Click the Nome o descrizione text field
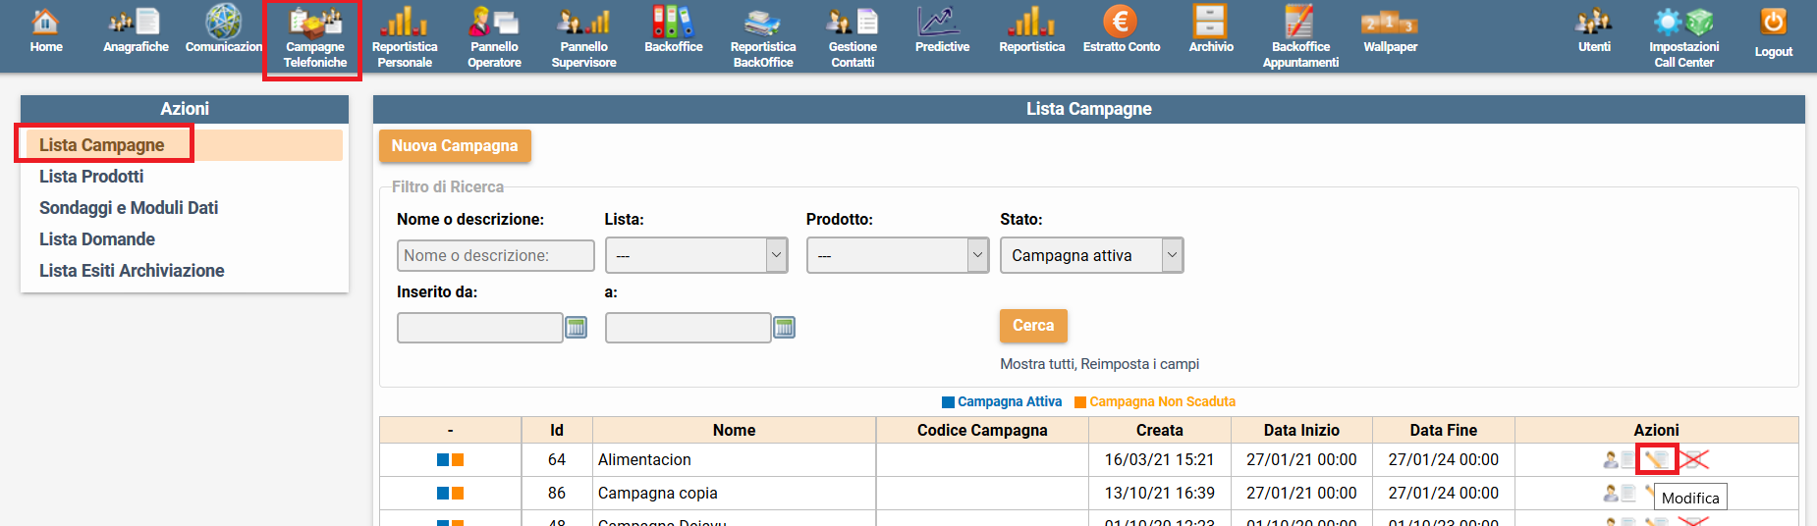Screen dimensions: 1817x526 click(495, 255)
